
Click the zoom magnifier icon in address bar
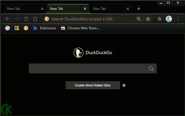(x=139, y=19)
